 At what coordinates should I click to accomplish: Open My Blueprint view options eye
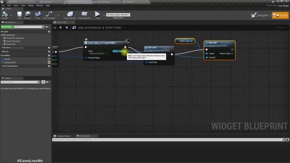coord(47,27)
